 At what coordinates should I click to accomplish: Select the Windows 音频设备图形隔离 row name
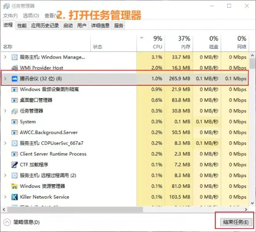pos(49,89)
